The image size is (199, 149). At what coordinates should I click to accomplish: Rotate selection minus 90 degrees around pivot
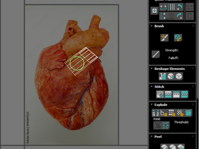(x=180, y=7)
